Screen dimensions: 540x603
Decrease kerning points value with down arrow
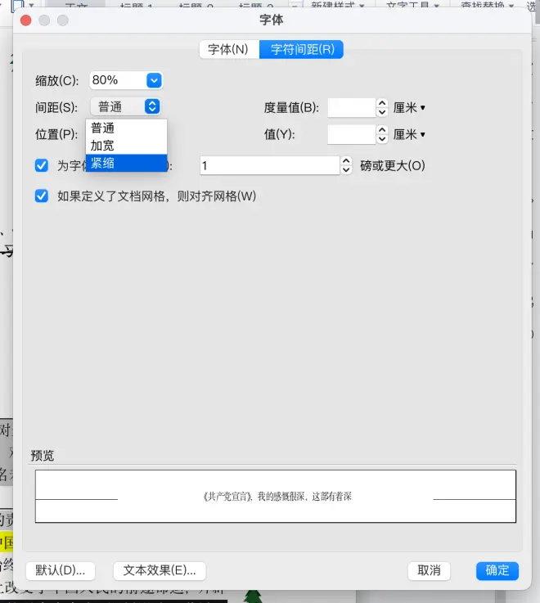(x=346, y=170)
